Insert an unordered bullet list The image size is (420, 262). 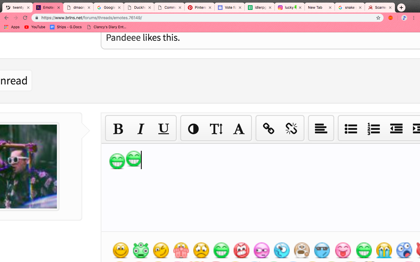tap(351, 128)
